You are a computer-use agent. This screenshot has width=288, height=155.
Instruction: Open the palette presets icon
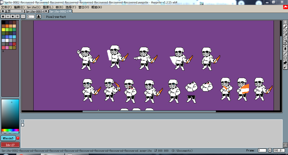pyautogui.click(x=13, y=17)
